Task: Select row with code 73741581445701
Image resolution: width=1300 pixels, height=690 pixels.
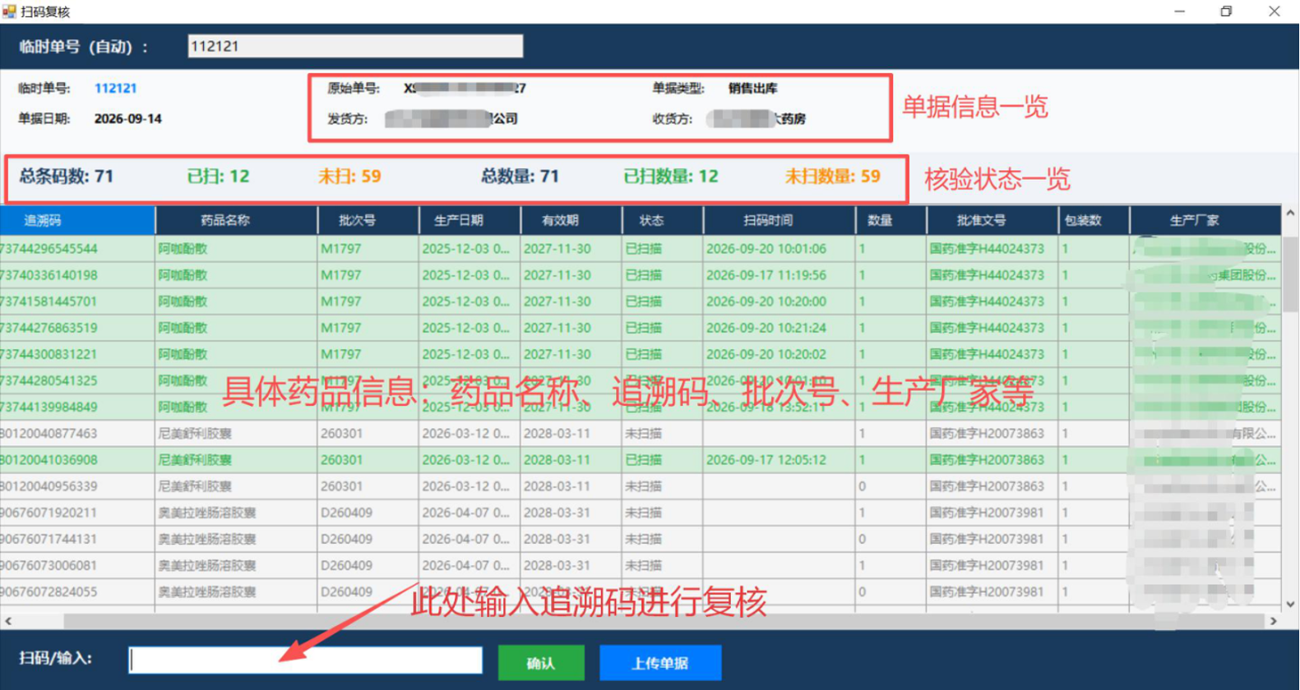Action: tap(640, 301)
